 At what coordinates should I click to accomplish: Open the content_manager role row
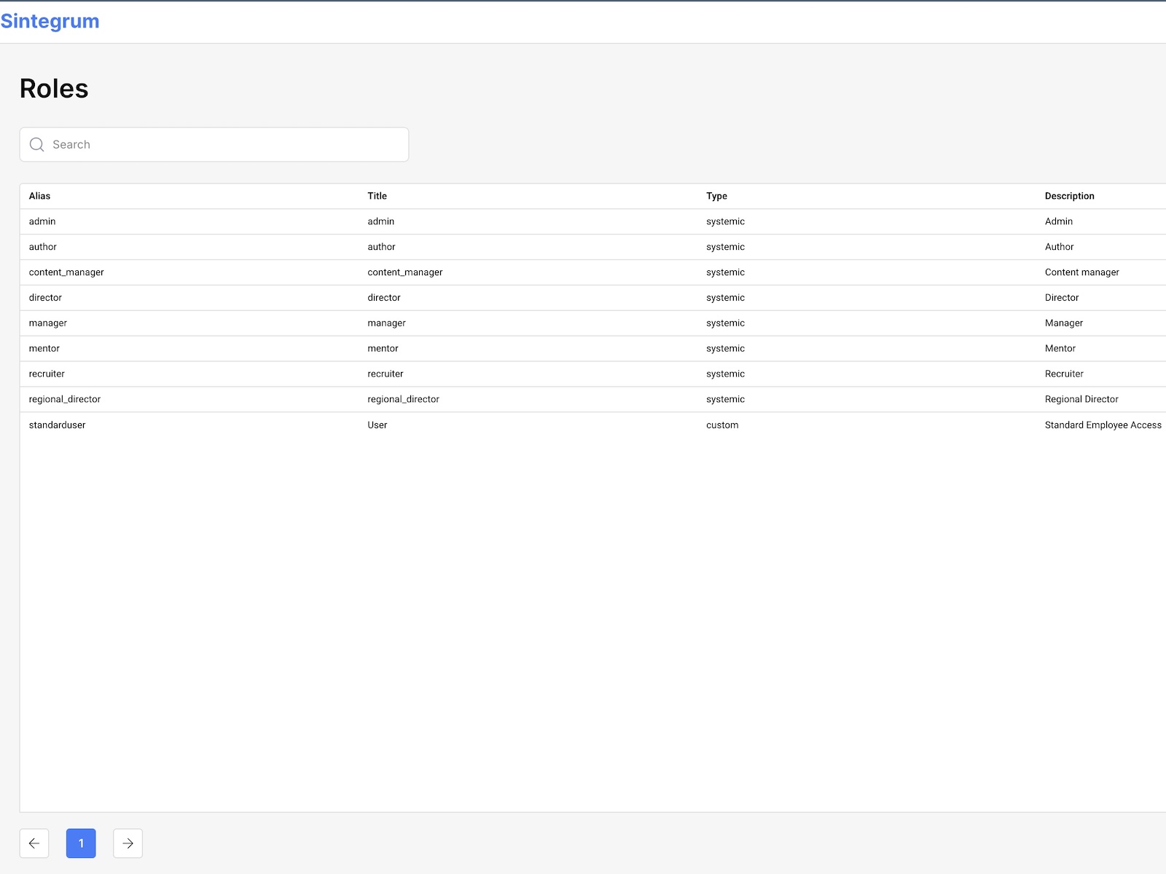(291, 272)
